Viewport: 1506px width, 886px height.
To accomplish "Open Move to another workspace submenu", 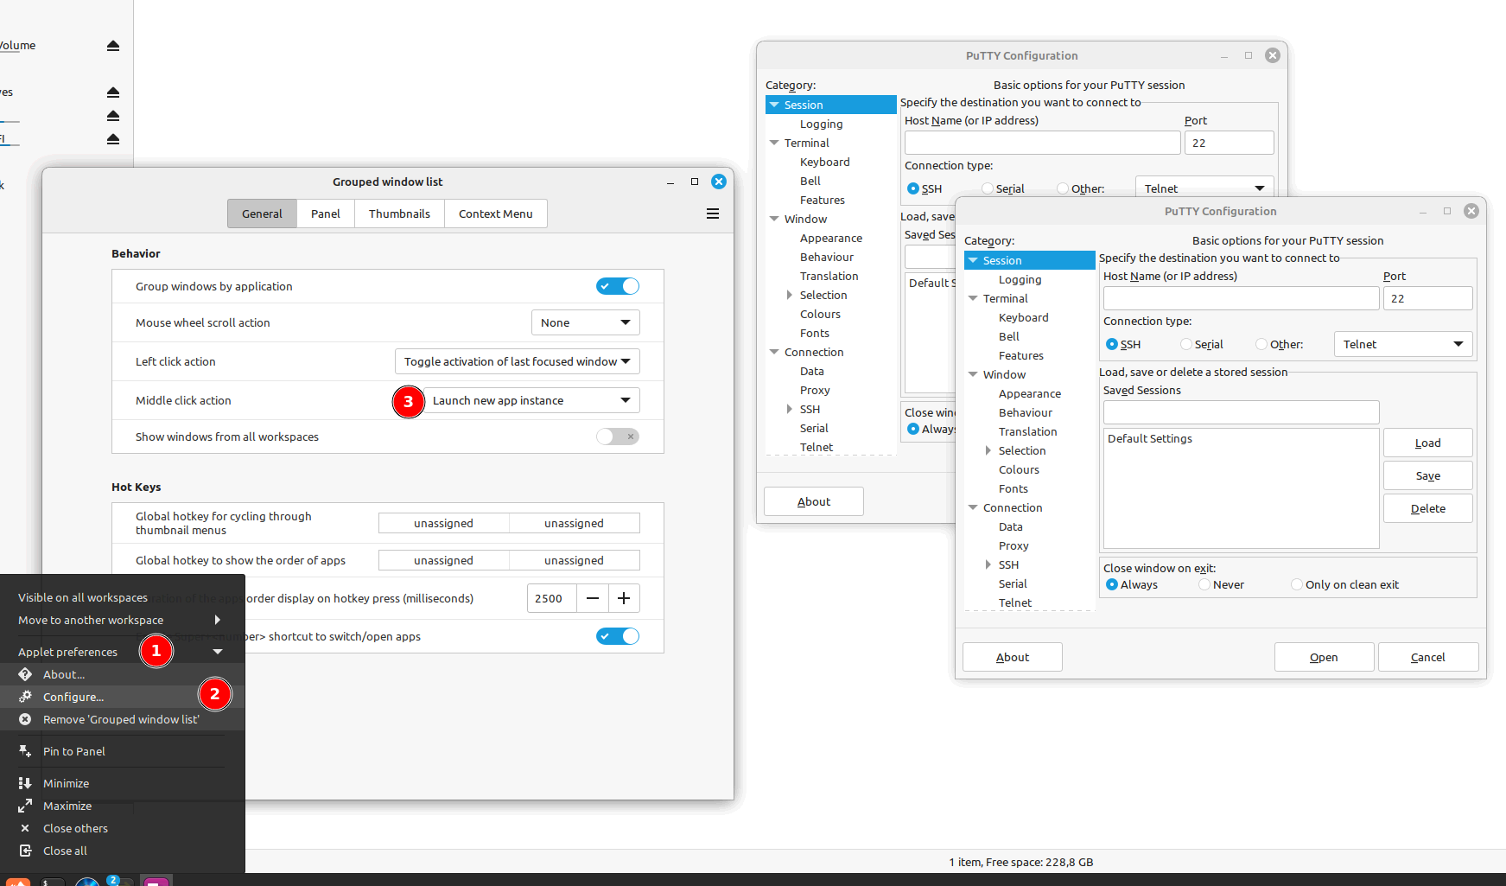I will pyautogui.click(x=123, y=620).
